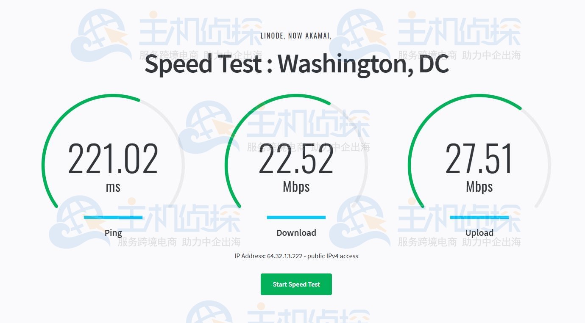This screenshot has width=585, height=323.
Task: Click the ms unit under ping value
Action: point(113,187)
